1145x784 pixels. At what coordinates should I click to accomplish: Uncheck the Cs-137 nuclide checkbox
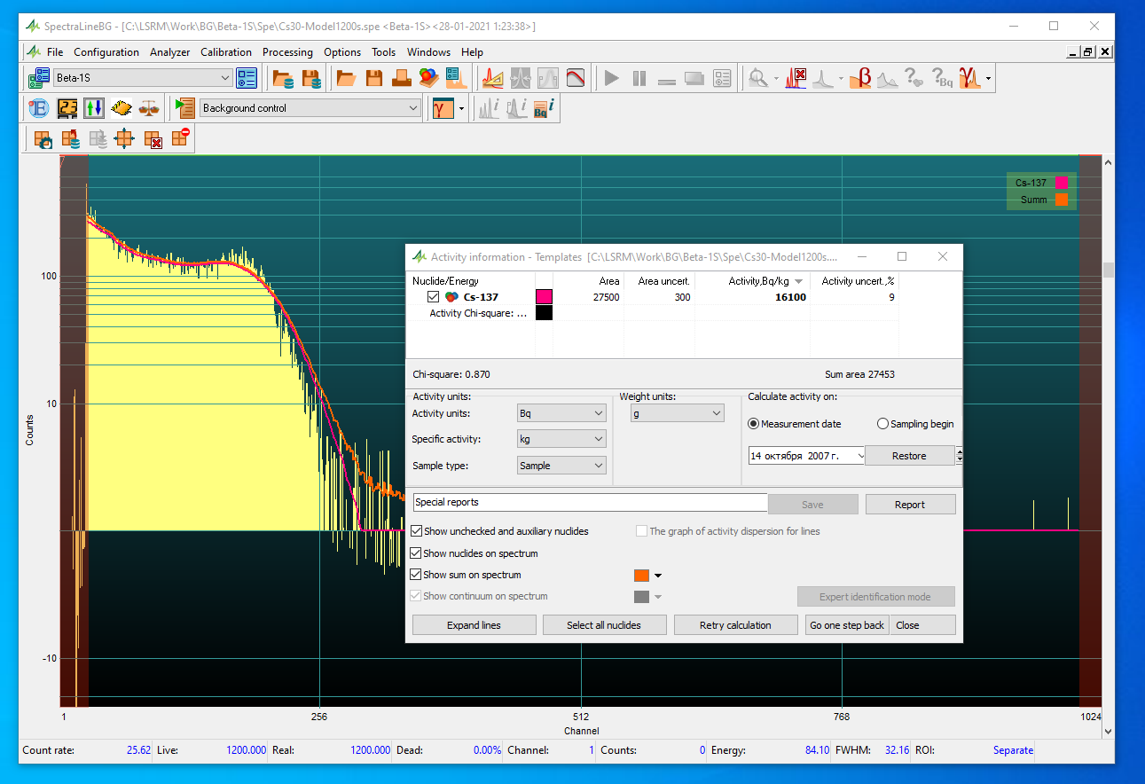434,297
